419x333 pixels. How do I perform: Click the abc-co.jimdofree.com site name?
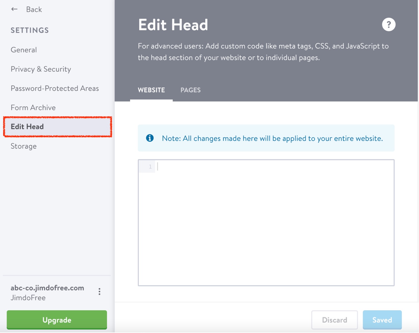pos(47,288)
